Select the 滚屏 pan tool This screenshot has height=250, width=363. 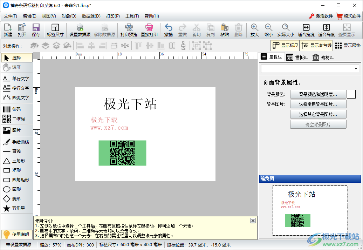click(17, 67)
